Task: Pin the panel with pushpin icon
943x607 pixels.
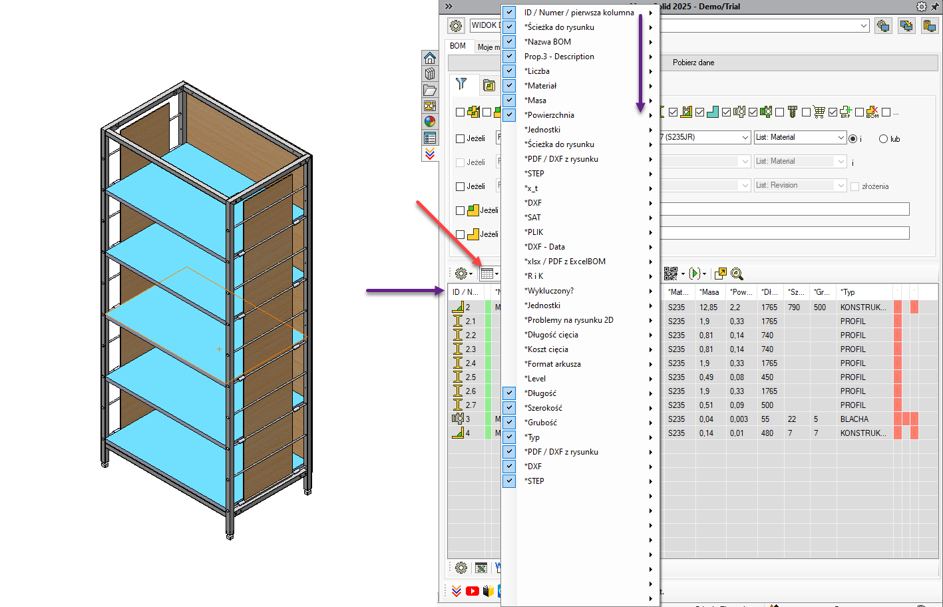Action: click(x=935, y=6)
